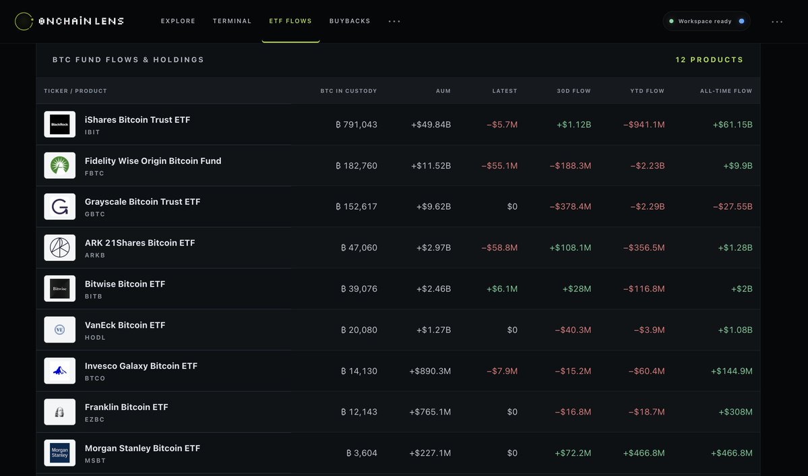Viewport: 808px width, 476px height.
Task: Click the Franklin EZBC logo icon
Action: 60,411
